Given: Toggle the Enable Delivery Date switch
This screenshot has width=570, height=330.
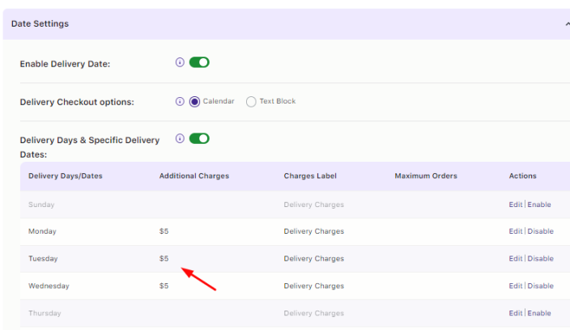Looking at the screenshot, I should coord(199,62).
